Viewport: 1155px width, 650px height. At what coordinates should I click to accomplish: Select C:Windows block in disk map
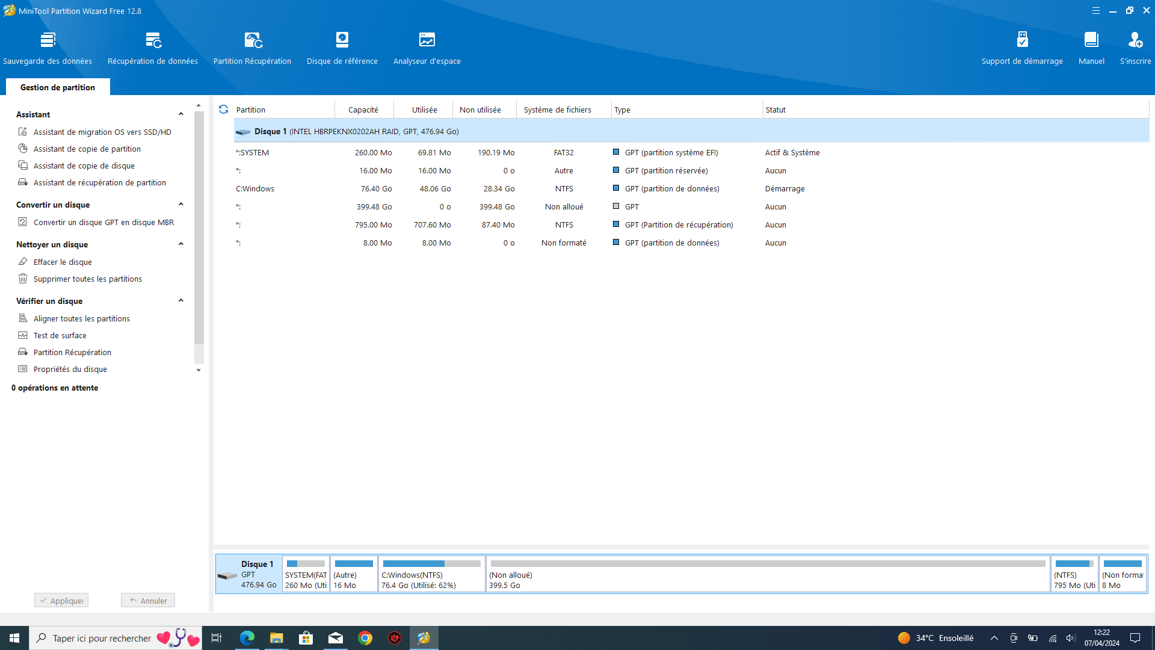point(432,574)
